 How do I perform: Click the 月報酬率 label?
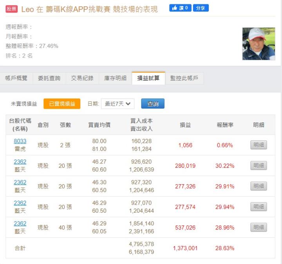coord(19,37)
